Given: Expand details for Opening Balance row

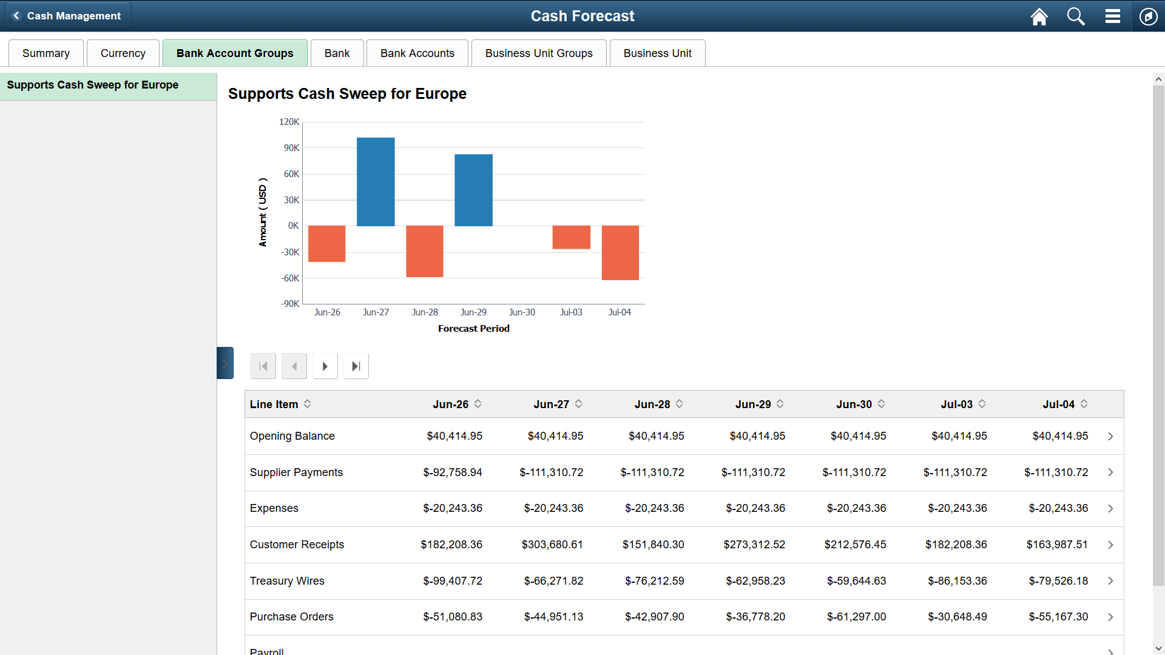Looking at the screenshot, I should click(x=1110, y=436).
